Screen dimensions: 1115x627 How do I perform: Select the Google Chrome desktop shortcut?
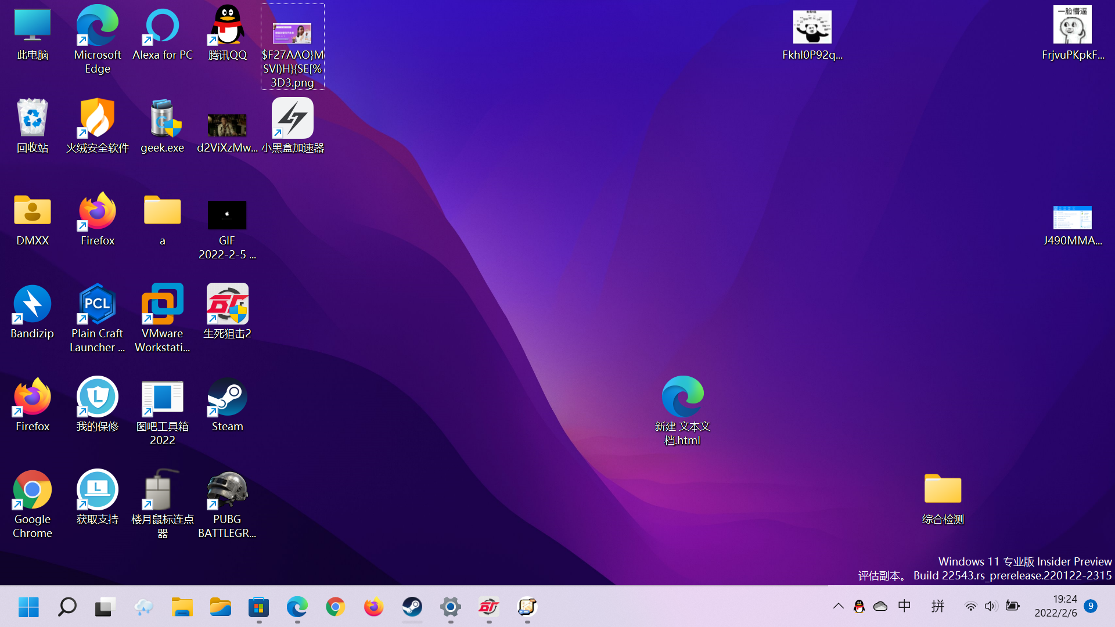coord(33,505)
